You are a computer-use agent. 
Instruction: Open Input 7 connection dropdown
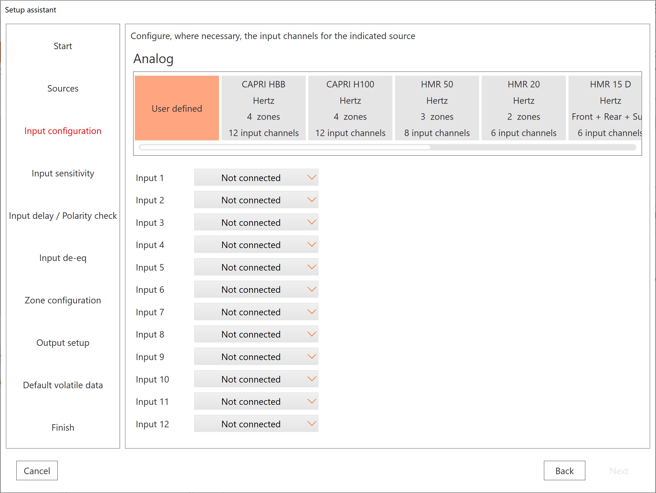pos(256,312)
